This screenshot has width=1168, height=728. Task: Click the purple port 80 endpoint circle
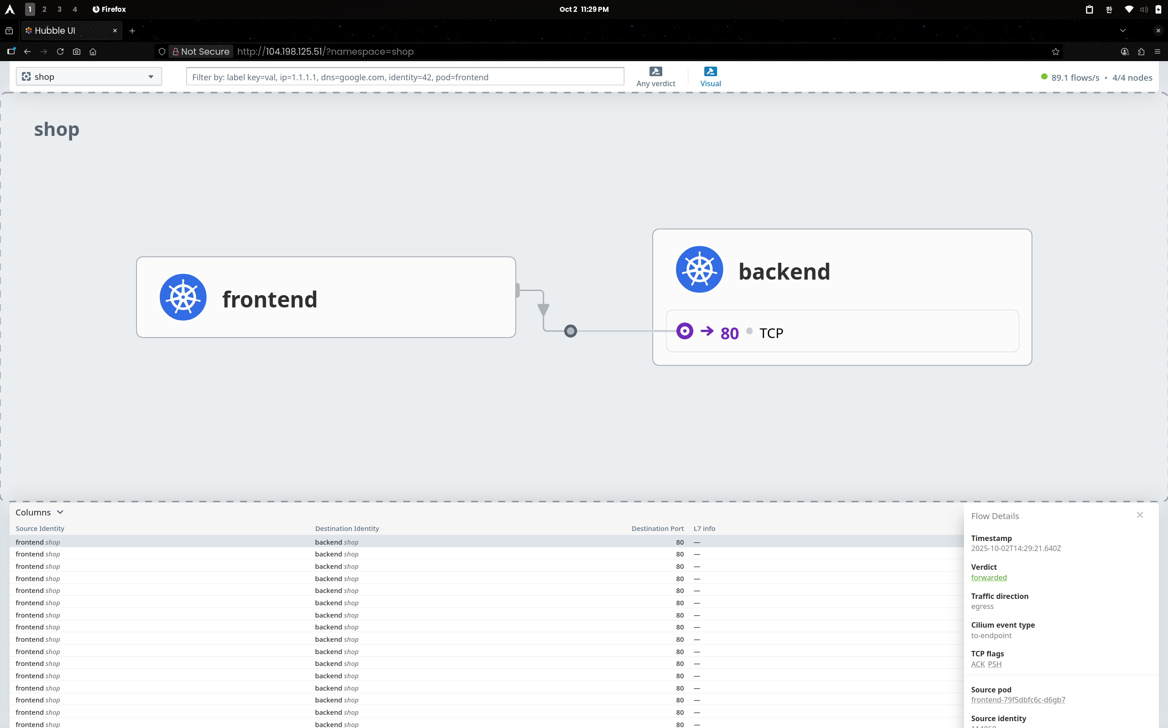coord(685,331)
